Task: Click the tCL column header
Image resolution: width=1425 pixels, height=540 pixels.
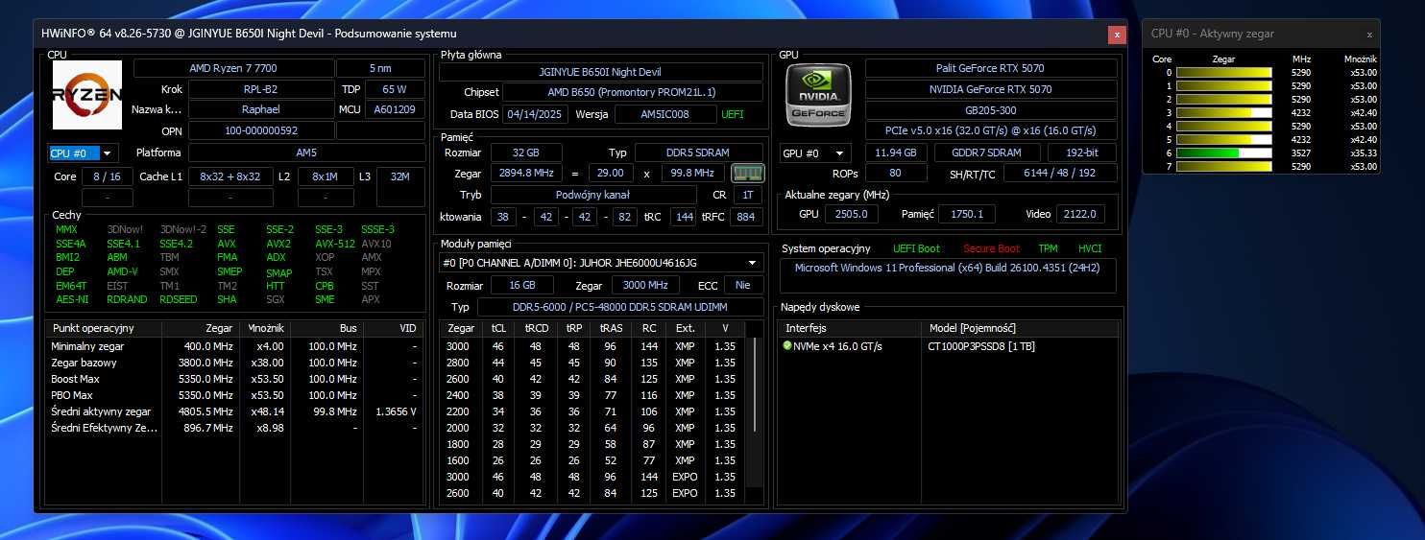Action: 498,328
